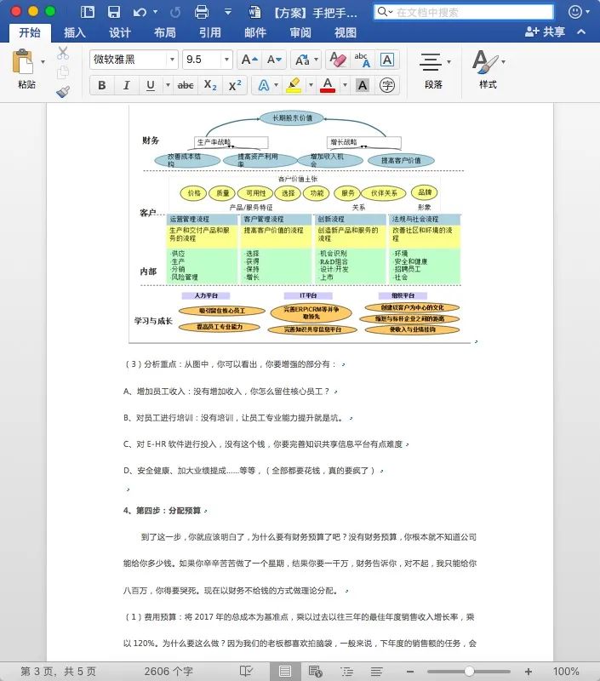Click the Print icon
This screenshot has height=681, width=600.
201,12
